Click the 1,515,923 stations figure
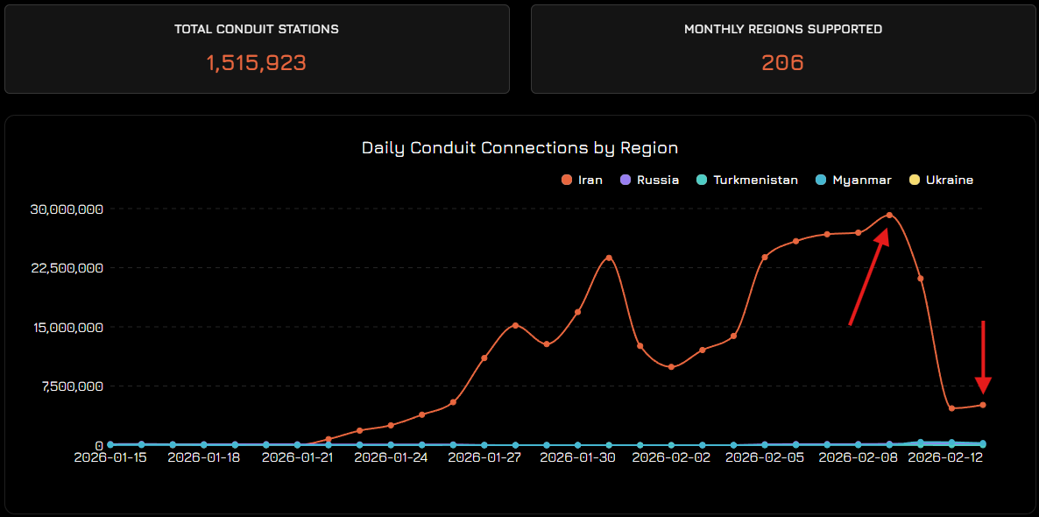The height and width of the screenshot is (517, 1039). pyautogui.click(x=256, y=62)
